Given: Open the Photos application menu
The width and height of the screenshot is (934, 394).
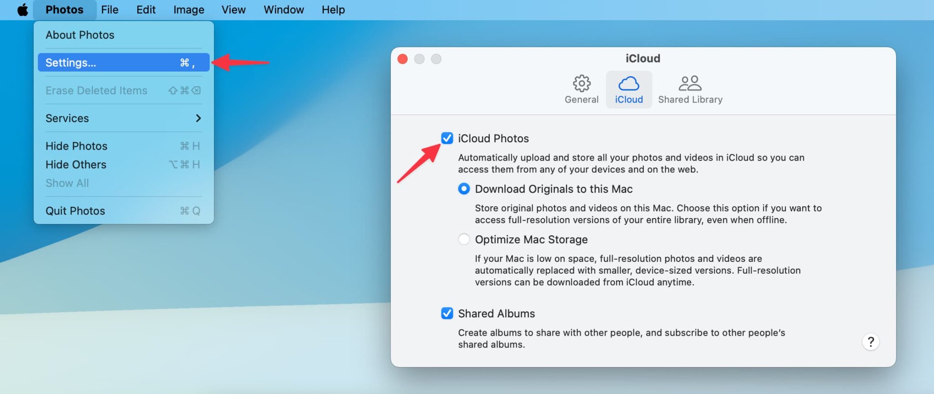Looking at the screenshot, I should click(64, 10).
